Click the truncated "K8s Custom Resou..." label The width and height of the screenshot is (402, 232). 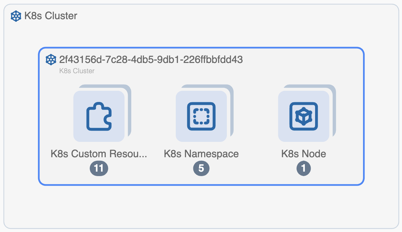[99, 154]
